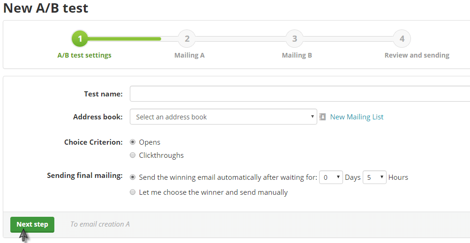Click the green Next step button
Screen dimensions: 470x243
click(x=32, y=224)
